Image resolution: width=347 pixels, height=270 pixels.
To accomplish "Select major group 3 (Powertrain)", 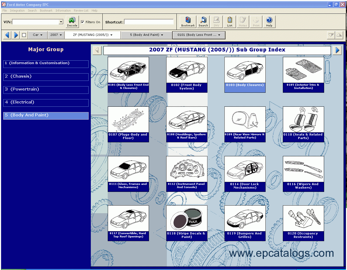I will (46, 90).
